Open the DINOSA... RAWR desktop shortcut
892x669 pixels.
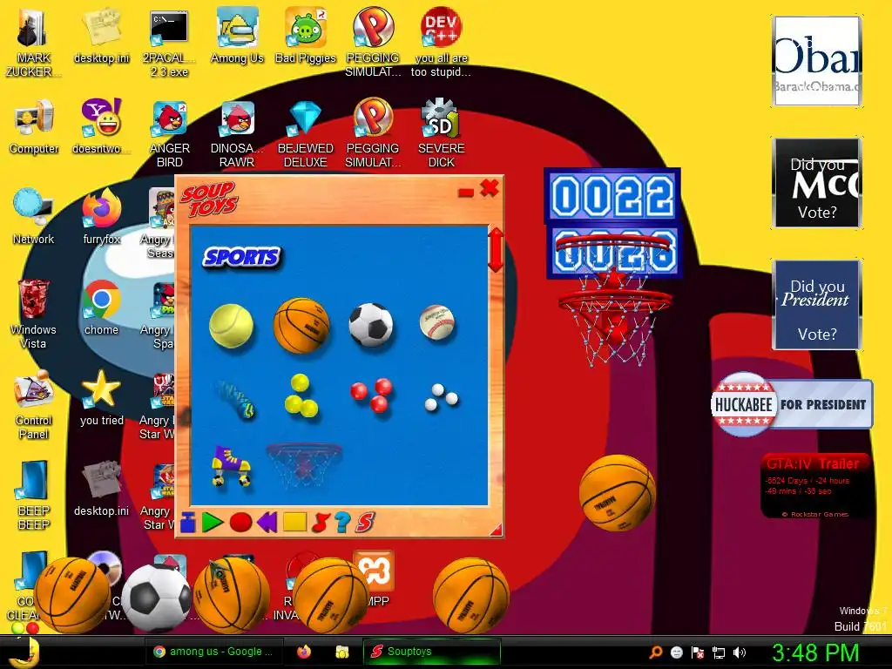[x=237, y=134]
